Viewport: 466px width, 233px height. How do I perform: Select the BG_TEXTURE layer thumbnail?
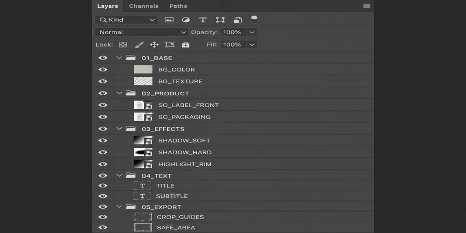[143, 81]
